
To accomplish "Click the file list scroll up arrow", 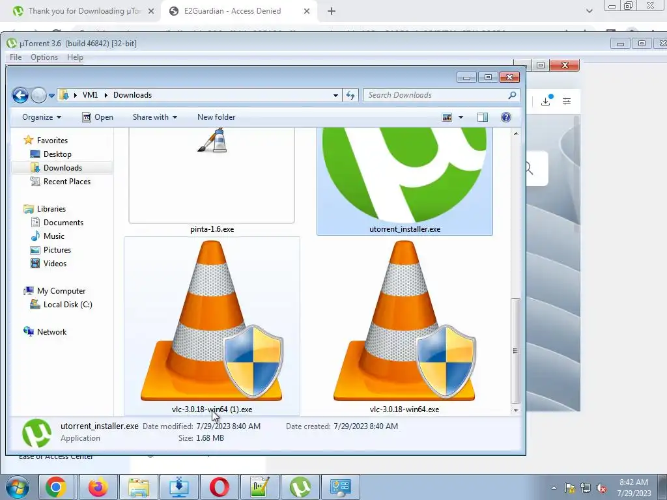I will click(x=516, y=133).
